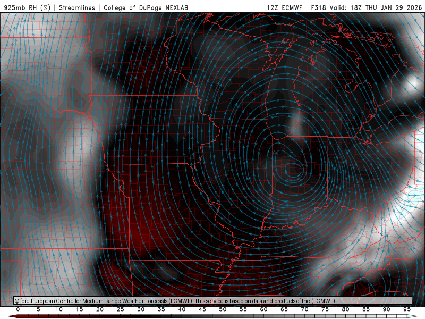
Task: Click the ECMWF copyright notice banner
Action: point(212,301)
